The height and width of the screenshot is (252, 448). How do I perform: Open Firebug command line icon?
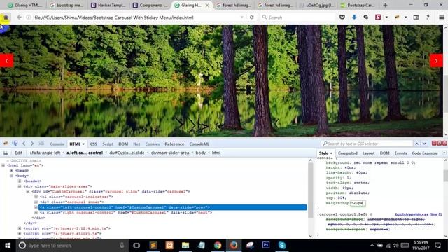[x=41, y=143]
